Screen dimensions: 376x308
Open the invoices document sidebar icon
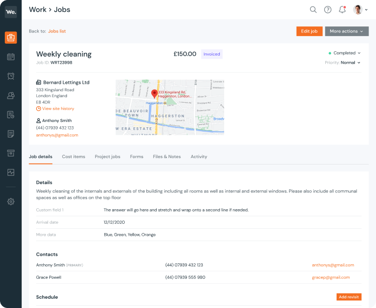pyautogui.click(x=11, y=134)
